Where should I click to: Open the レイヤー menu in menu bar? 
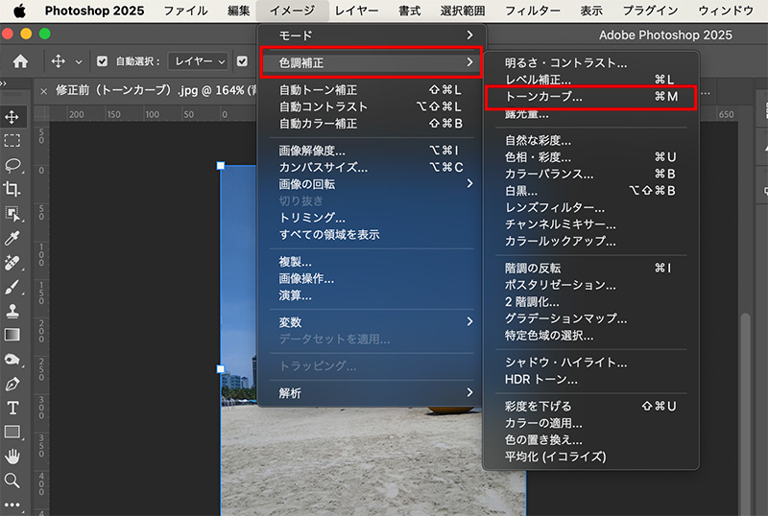click(356, 11)
